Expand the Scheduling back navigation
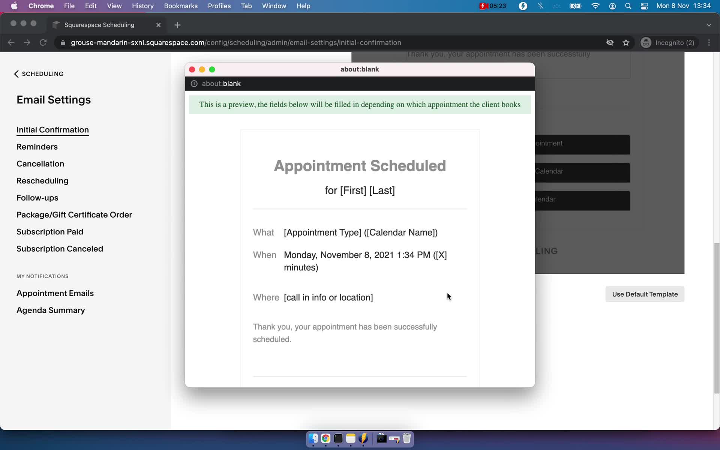Image resolution: width=720 pixels, height=450 pixels. point(39,73)
